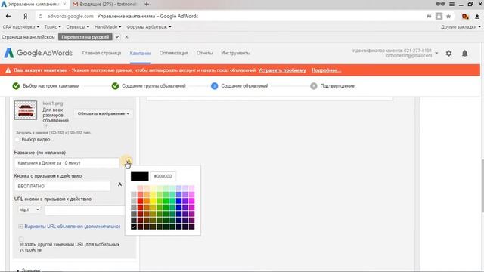Open notifications bell in AdWords header

[465, 54]
